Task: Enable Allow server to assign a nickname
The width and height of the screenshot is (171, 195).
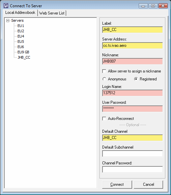Action: pyautogui.click(x=104, y=71)
